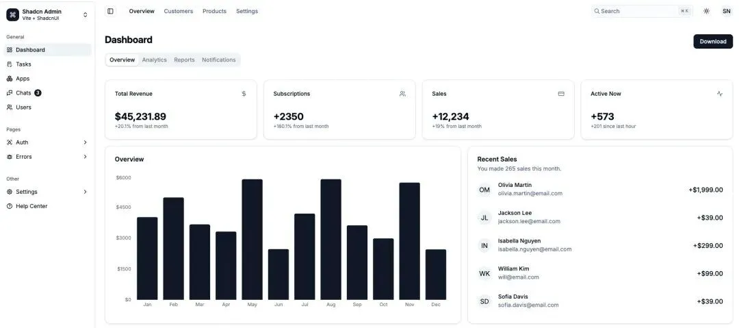Viewport: 739px width, 328px height.
Task: Click the SN user avatar
Action: [x=726, y=11]
